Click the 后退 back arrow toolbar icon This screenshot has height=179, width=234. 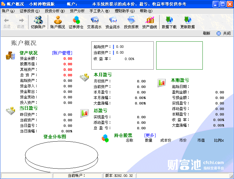6,21
